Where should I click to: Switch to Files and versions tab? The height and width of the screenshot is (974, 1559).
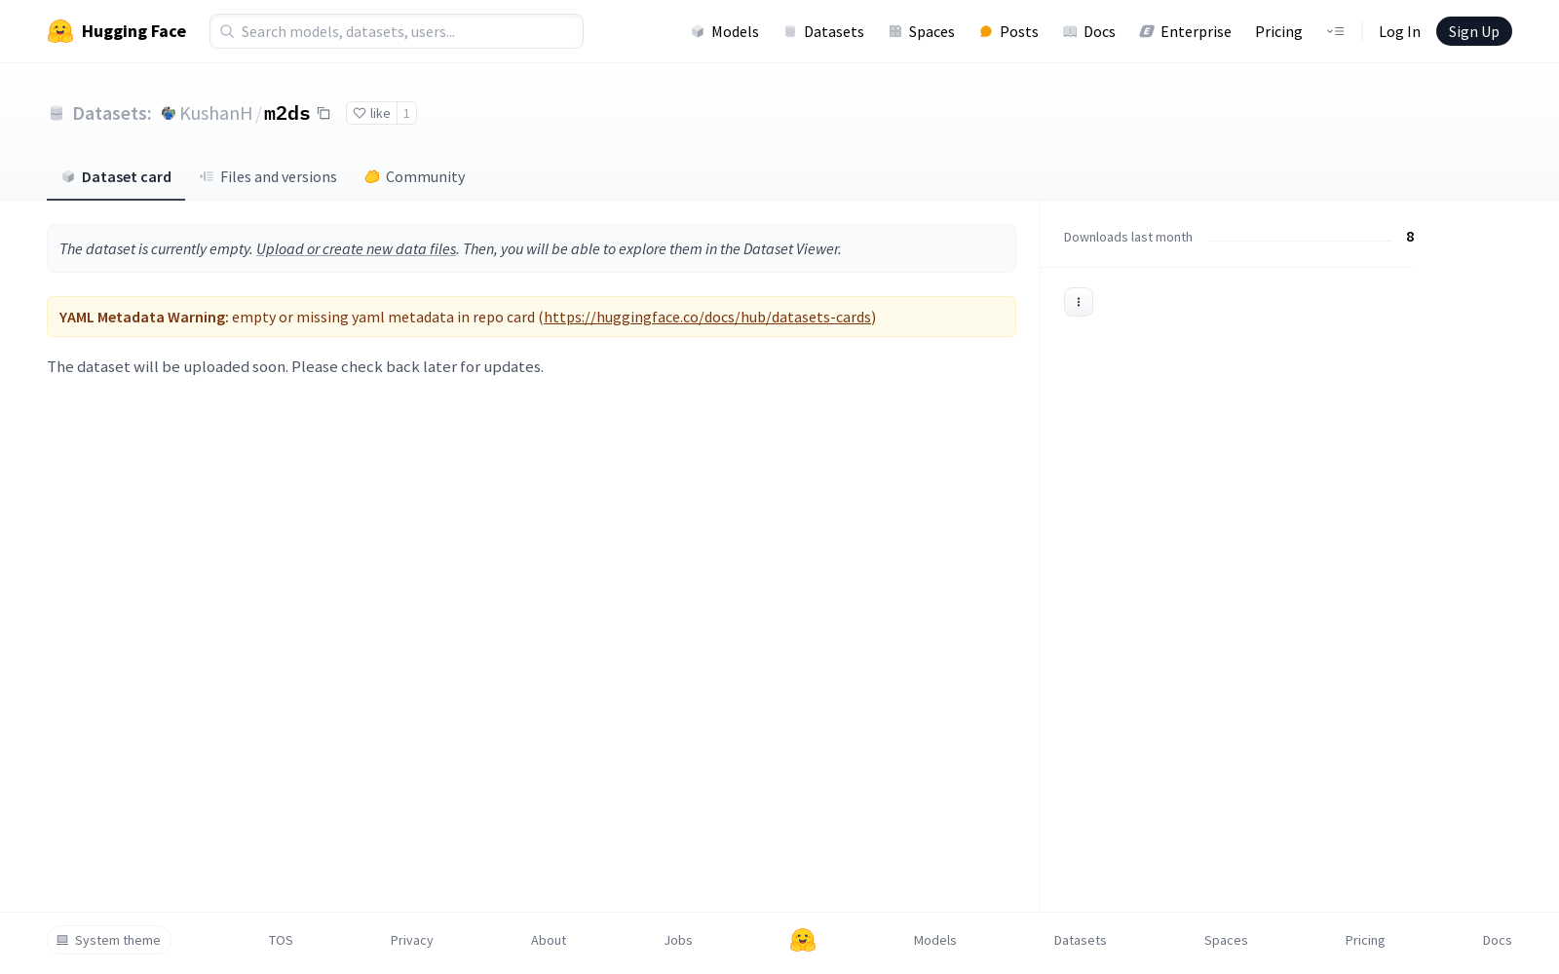(x=268, y=177)
